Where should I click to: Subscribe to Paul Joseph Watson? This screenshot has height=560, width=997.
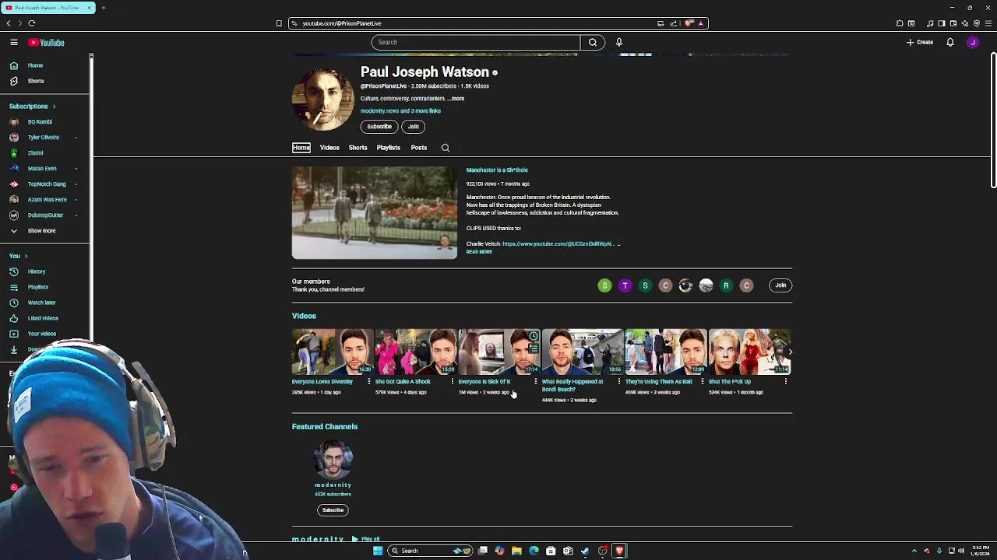click(379, 127)
